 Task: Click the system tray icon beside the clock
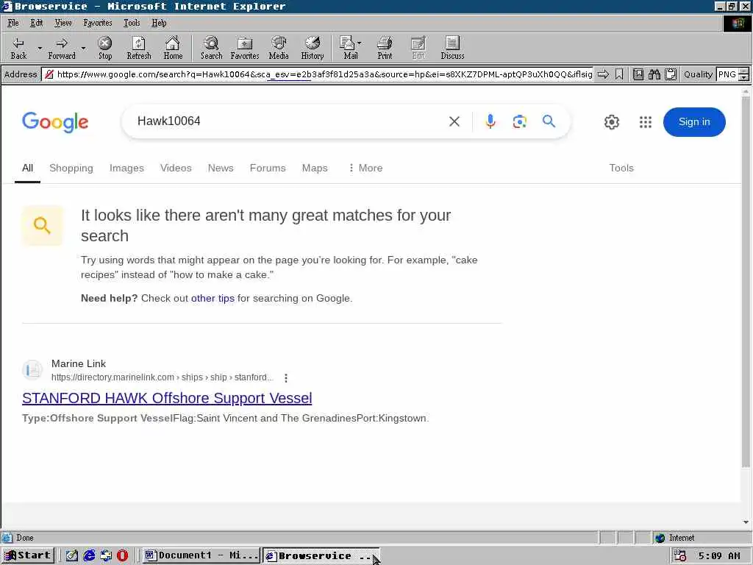click(680, 556)
